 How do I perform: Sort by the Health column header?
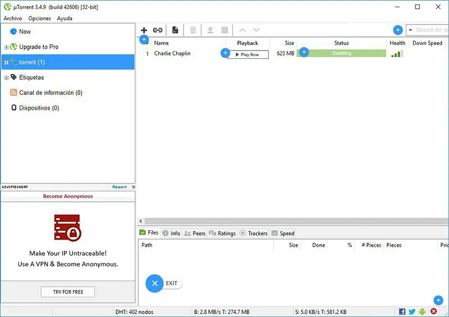click(397, 43)
